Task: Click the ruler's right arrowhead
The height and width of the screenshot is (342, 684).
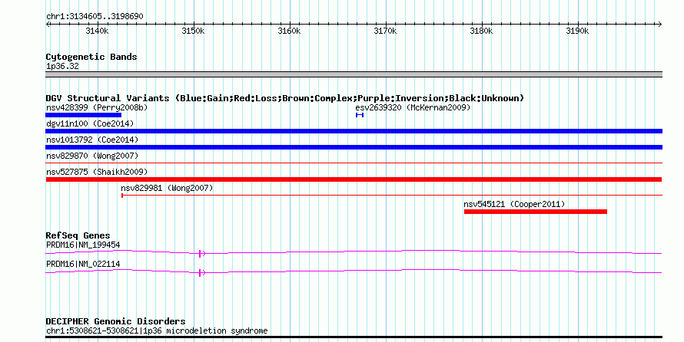Action: tap(659, 25)
